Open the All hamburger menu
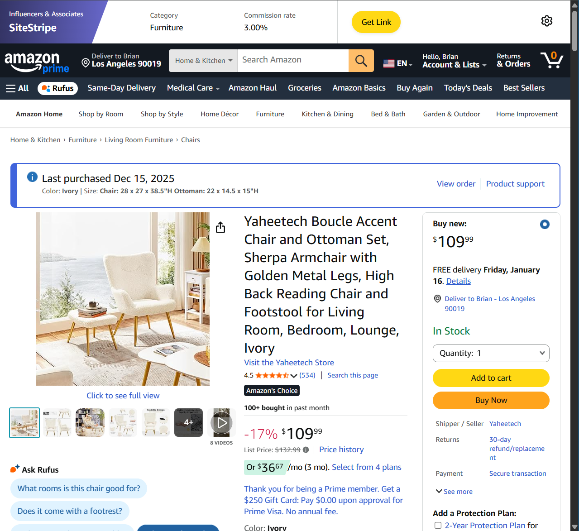This screenshot has height=531, width=579. 17,88
